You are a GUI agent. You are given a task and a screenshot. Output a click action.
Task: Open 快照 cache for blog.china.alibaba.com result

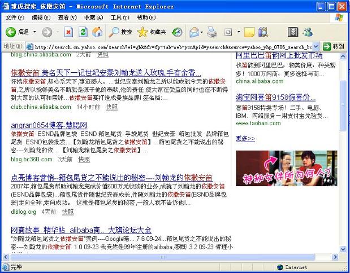(x=102, y=55)
